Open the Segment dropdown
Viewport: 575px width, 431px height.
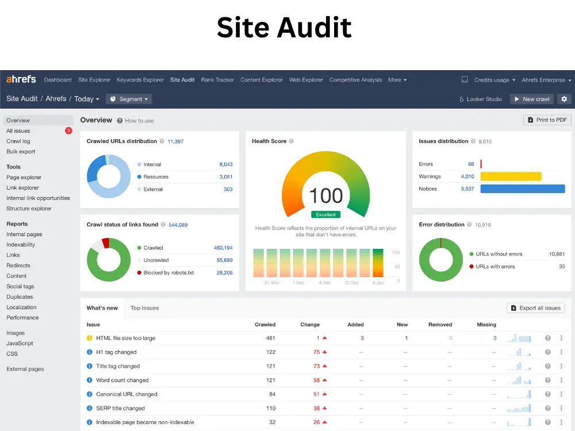tap(129, 99)
